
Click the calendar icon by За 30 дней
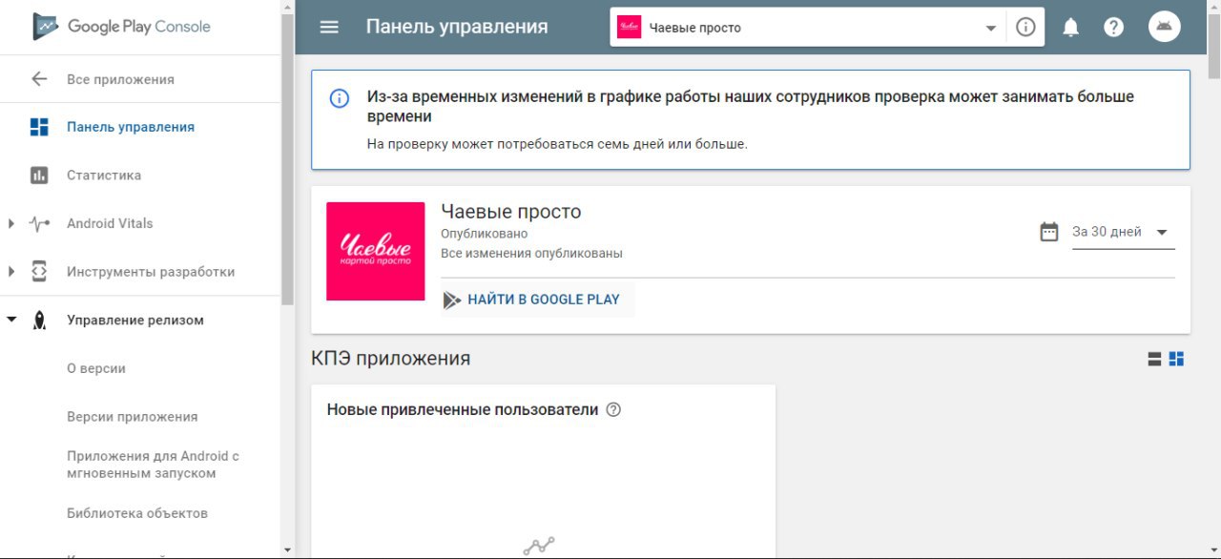point(1049,232)
